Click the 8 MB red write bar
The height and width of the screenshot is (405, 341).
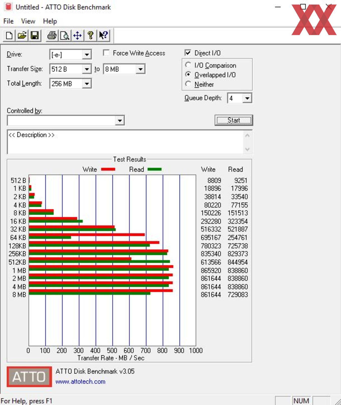[x=101, y=291]
